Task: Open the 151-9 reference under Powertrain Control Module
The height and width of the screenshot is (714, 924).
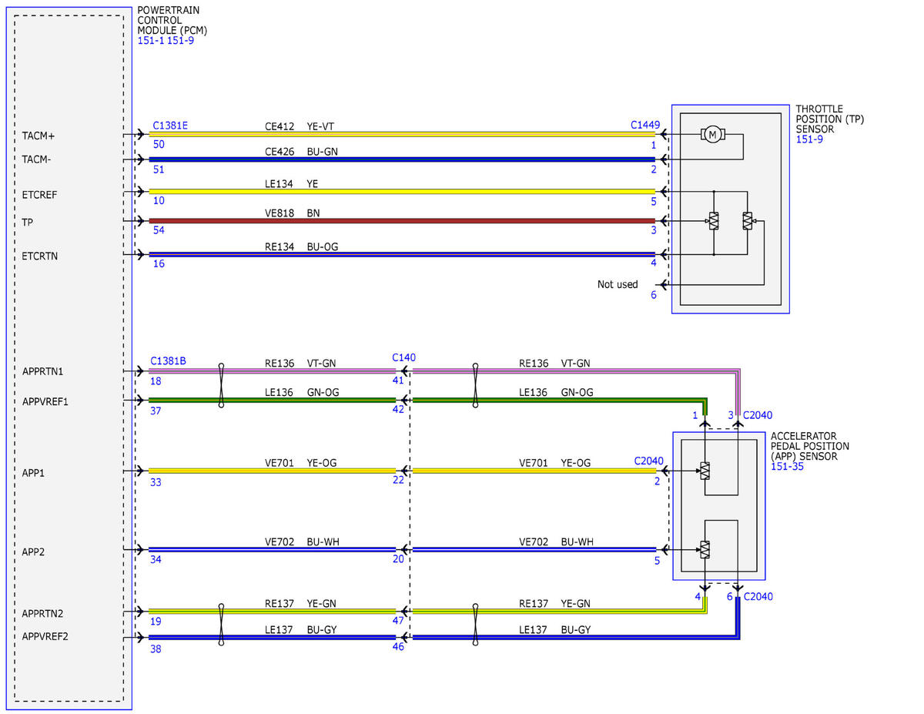Action: coord(181,41)
